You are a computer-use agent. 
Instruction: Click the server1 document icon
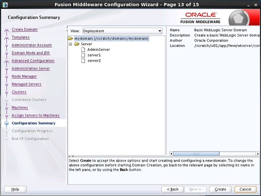click(x=83, y=55)
